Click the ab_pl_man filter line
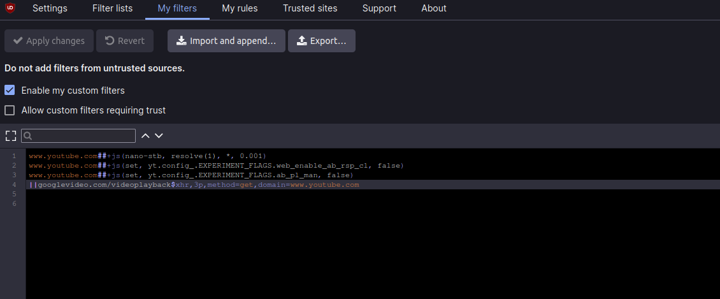 pyautogui.click(x=191, y=175)
